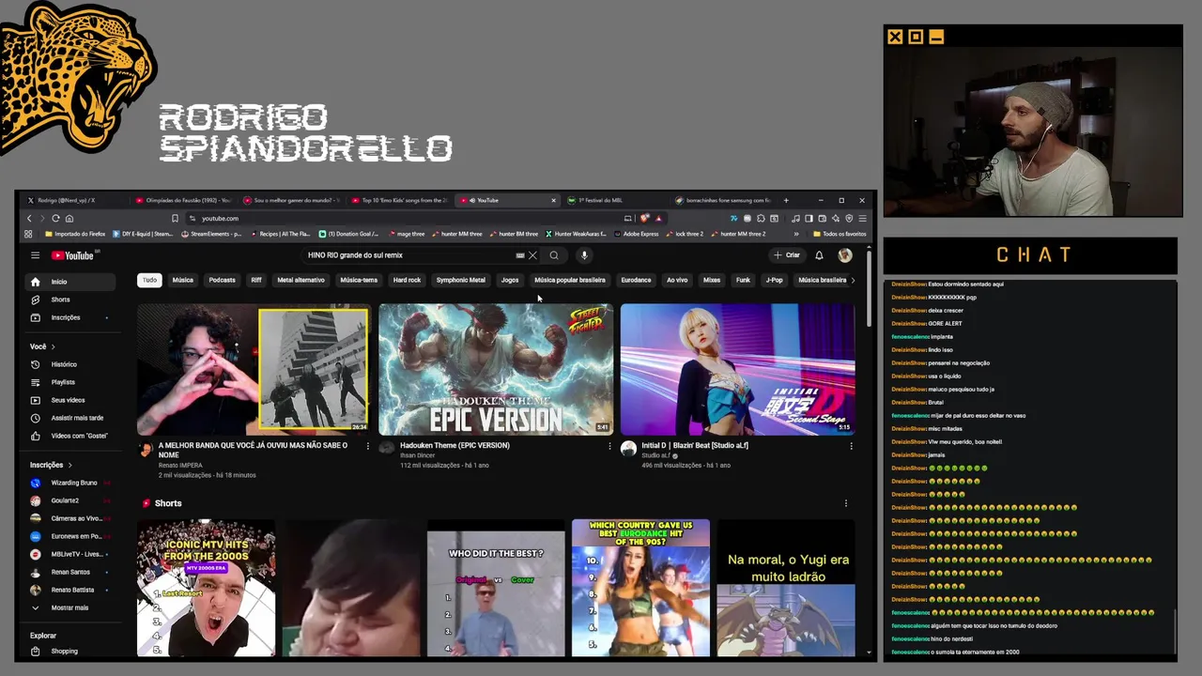The height and width of the screenshot is (676, 1202).
Task: Open Vídeos com "Gostei"
Action: [69, 436]
